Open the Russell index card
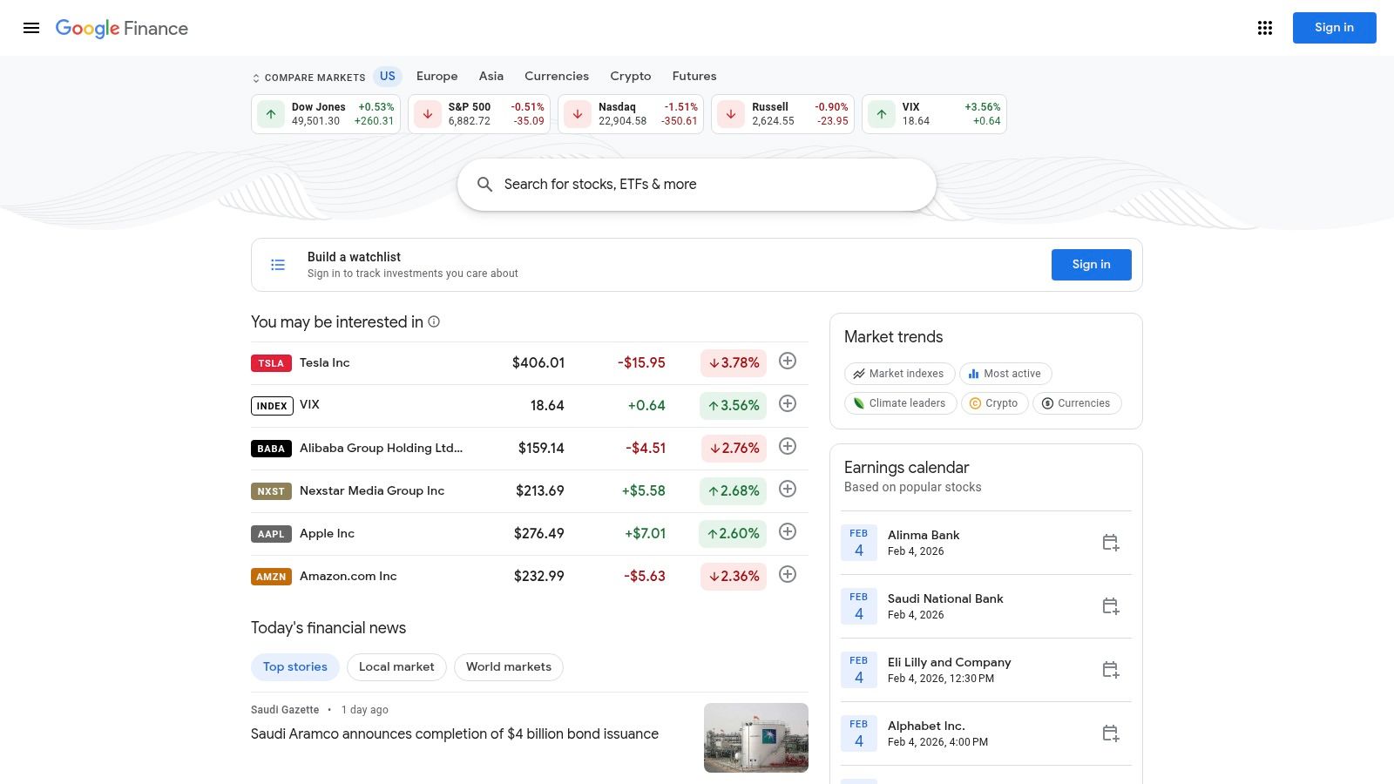The height and width of the screenshot is (784, 1394). click(782, 114)
